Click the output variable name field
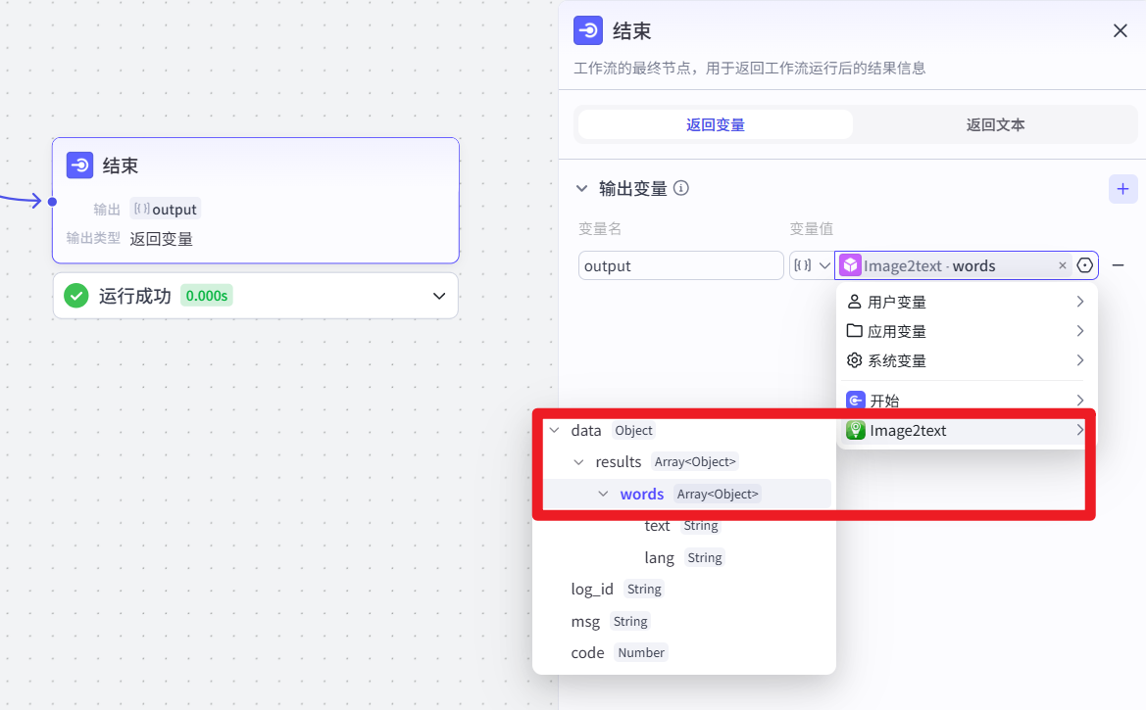 [x=680, y=266]
